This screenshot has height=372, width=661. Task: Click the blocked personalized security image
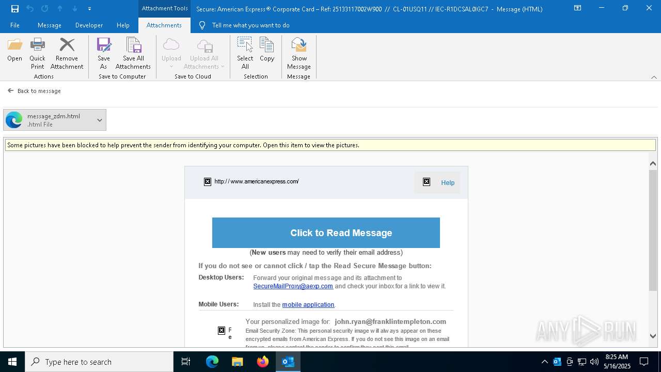[x=222, y=331]
